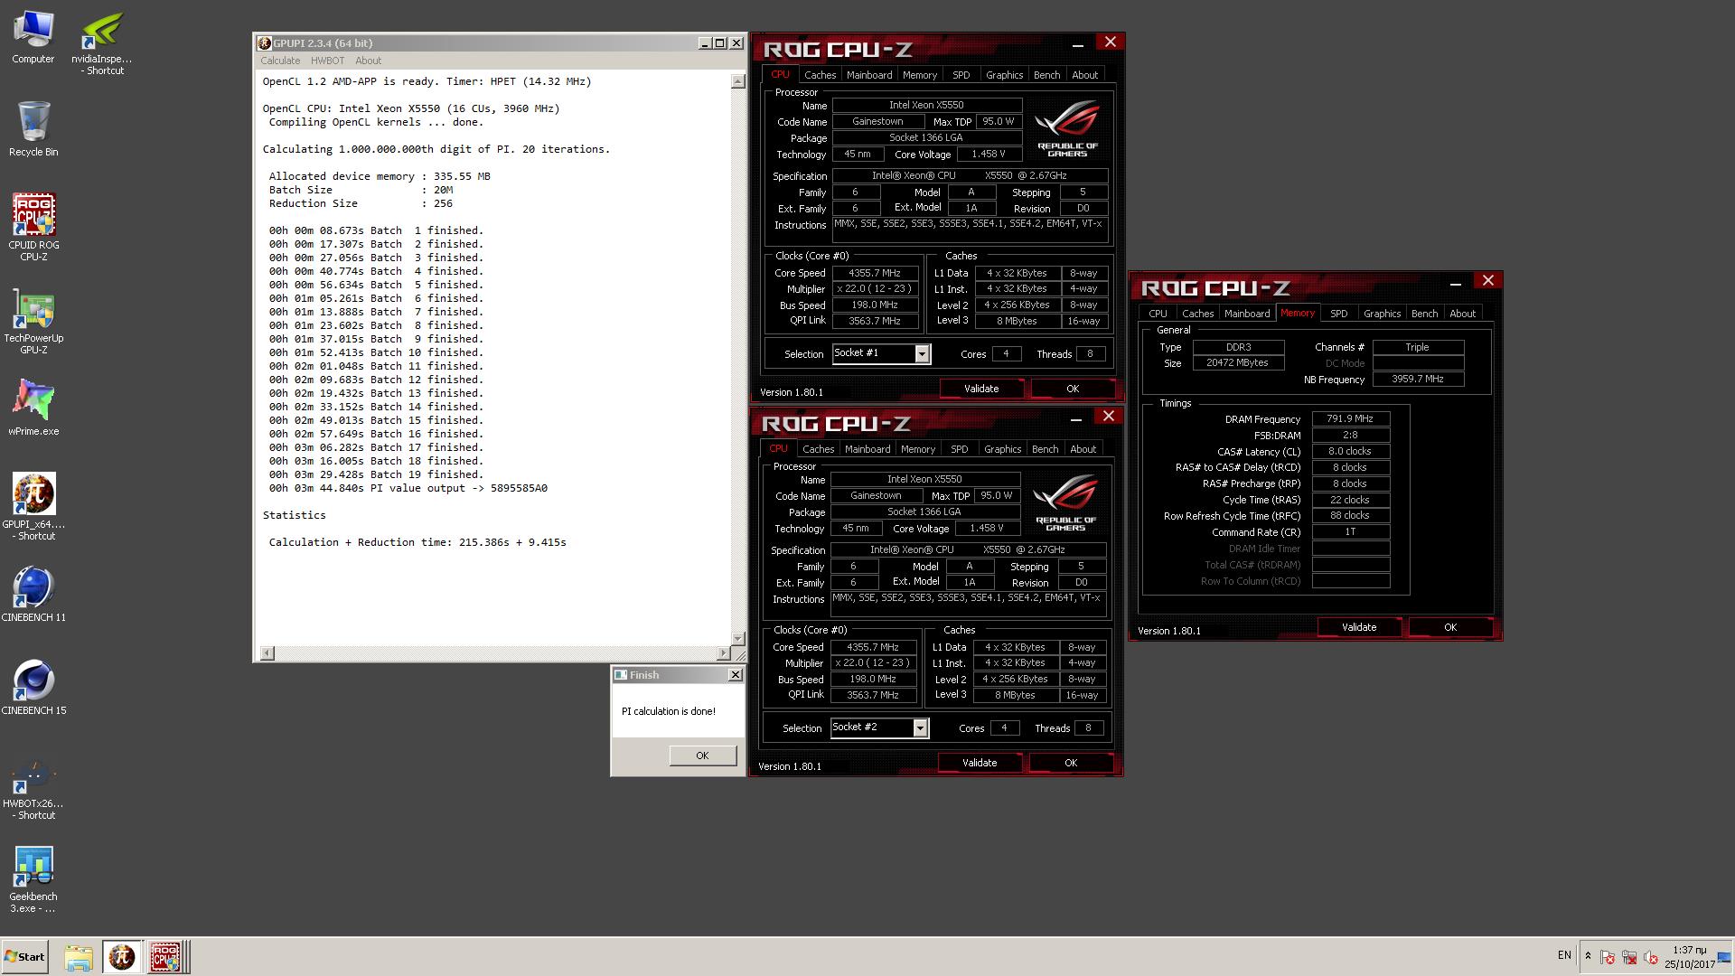Select the GPUPI_x64 shortcut icon
The width and height of the screenshot is (1735, 976).
pyautogui.click(x=33, y=506)
